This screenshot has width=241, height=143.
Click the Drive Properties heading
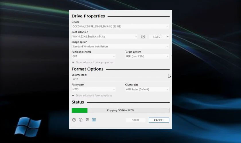pyautogui.click(x=88, y=16)
